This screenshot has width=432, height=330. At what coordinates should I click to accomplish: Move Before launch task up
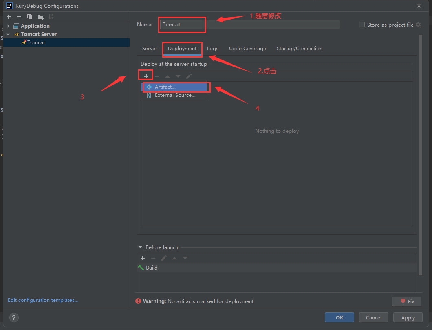point(174,258)
